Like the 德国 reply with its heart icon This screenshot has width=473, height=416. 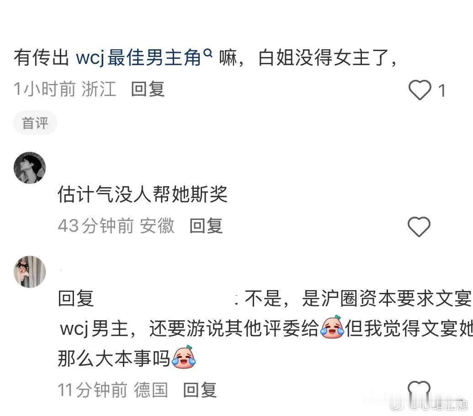pyautogui.click(x=419, y=388)
